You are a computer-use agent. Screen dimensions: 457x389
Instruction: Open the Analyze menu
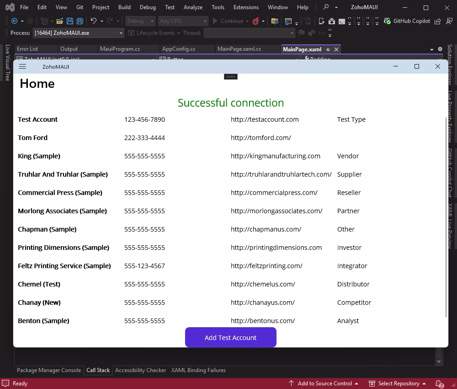(x=193, y=7)
